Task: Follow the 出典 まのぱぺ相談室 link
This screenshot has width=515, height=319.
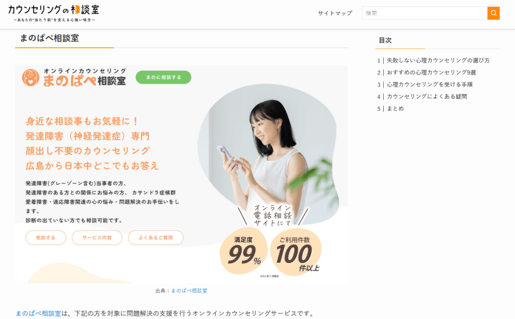Action: point(189,291)
